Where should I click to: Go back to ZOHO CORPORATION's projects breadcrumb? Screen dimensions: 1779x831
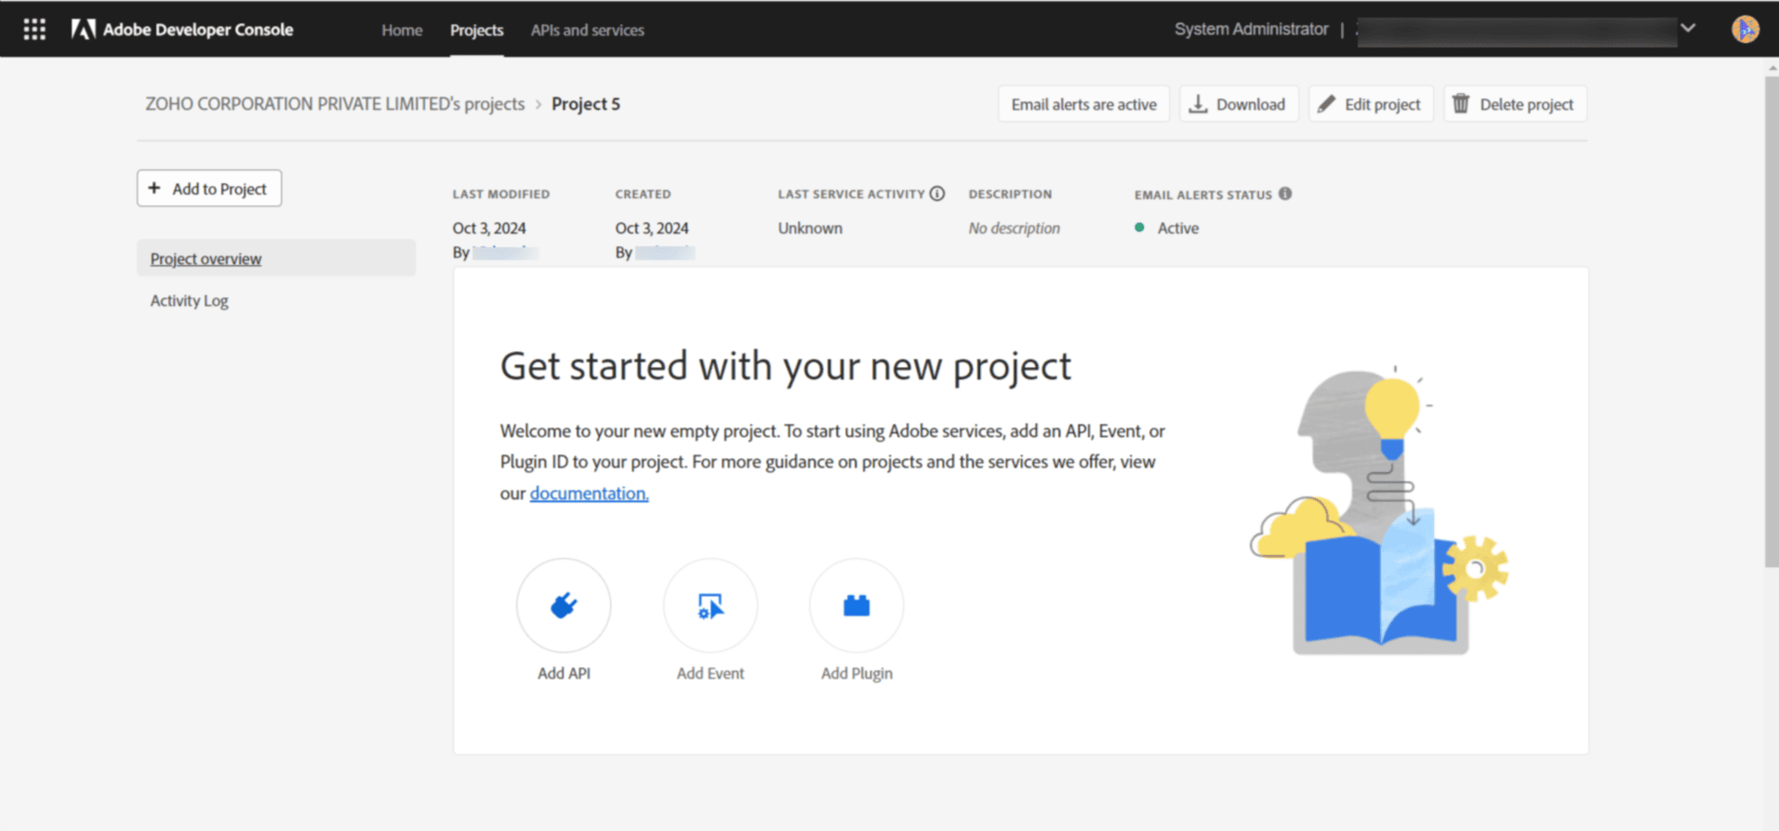(x=335, y=104)
